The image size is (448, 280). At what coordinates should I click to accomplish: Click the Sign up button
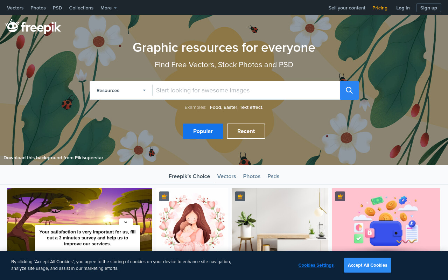[x=429, y=8]
